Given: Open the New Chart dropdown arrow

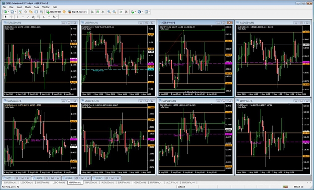Looking at the screenshot, I should coord(8,12).
